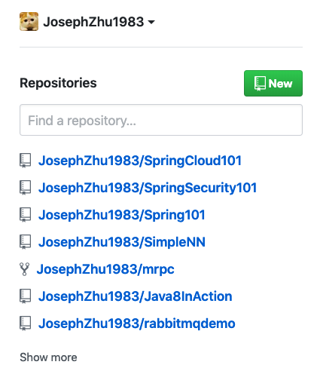This screenshot has width=317, height=374.
Task: Open JosephZhu1983/mrpc forked repository
Action: point(105,269)
